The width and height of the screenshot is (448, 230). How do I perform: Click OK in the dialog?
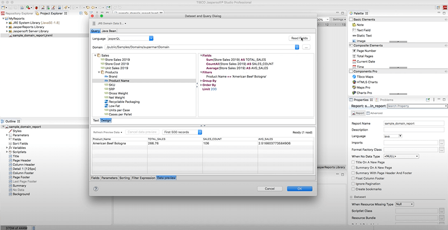(x=299, y=189)
